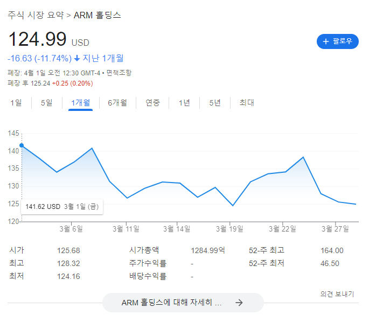This screenshot has height=315, width=383.
Task: Open 주식 시장 요약 breadcrumb link
Action: [x=36, y=16]
